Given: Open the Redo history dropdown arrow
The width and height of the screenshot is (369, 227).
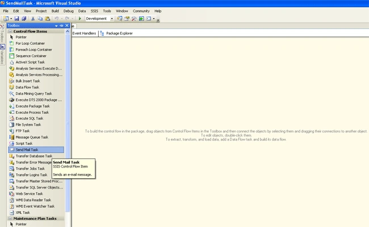Looking at the screenshot, I should 73,19.
